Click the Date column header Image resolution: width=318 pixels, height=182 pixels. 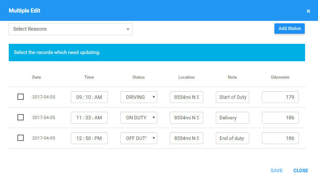tap(37, 77)
